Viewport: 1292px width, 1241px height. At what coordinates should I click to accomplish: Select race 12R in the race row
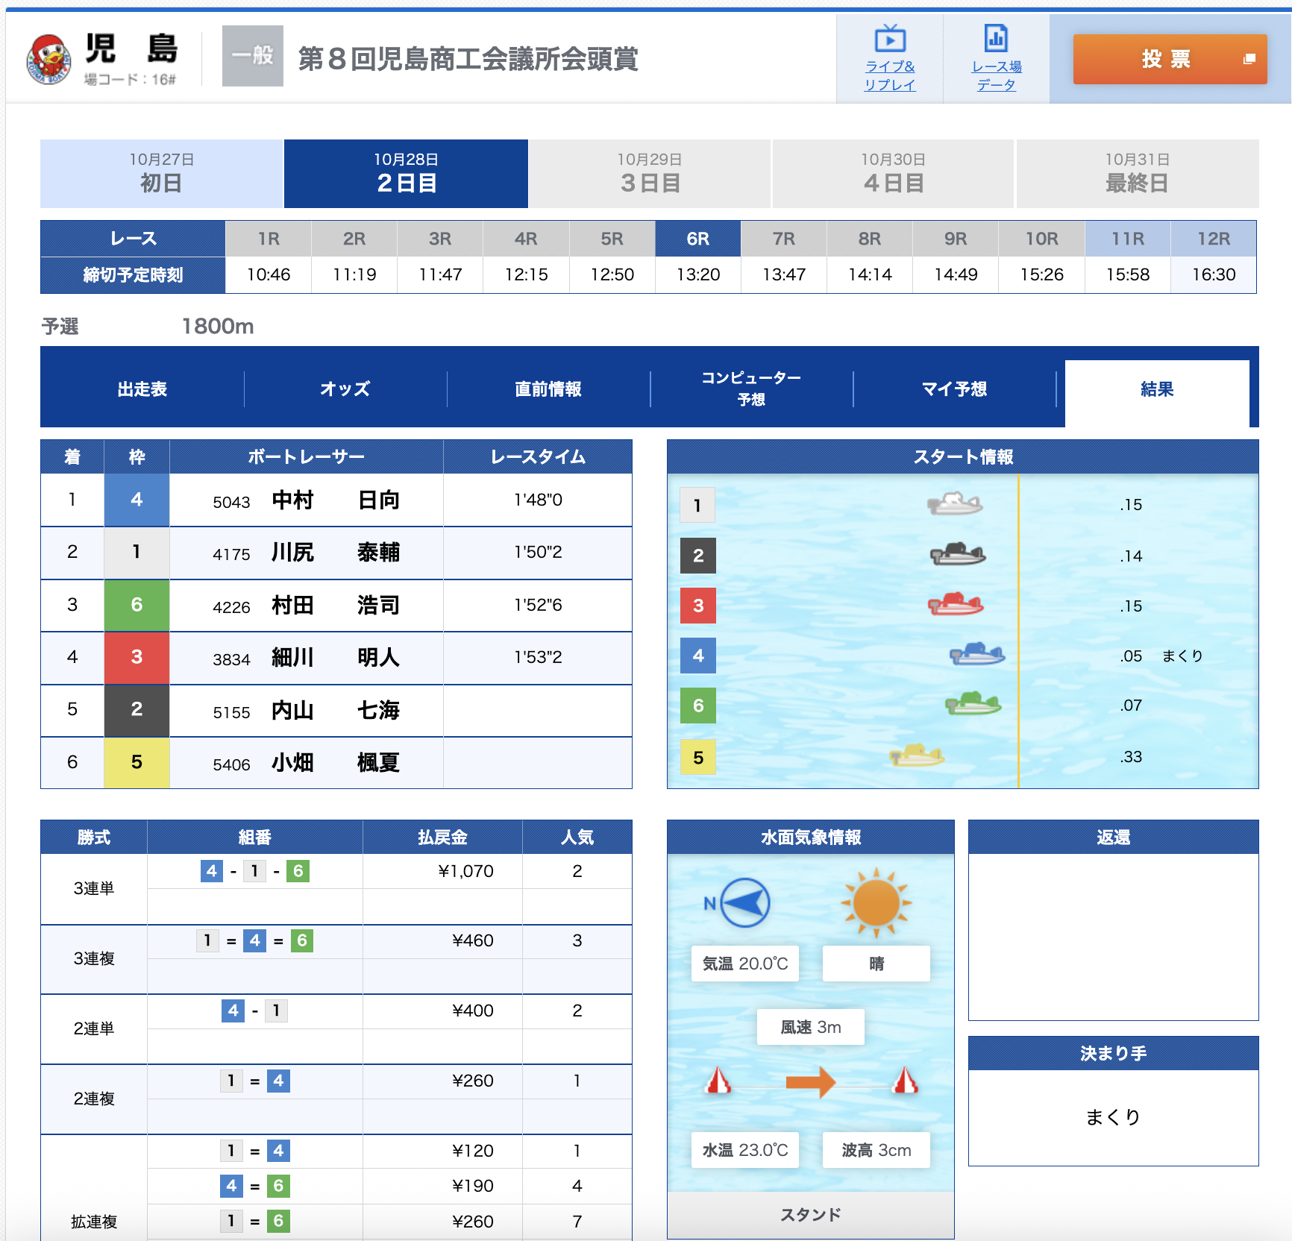tap(1214, 239)
